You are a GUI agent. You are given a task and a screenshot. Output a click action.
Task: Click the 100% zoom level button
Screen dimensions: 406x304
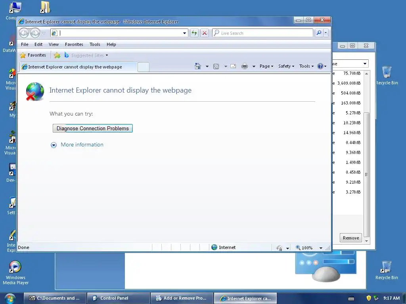[304, 248]
